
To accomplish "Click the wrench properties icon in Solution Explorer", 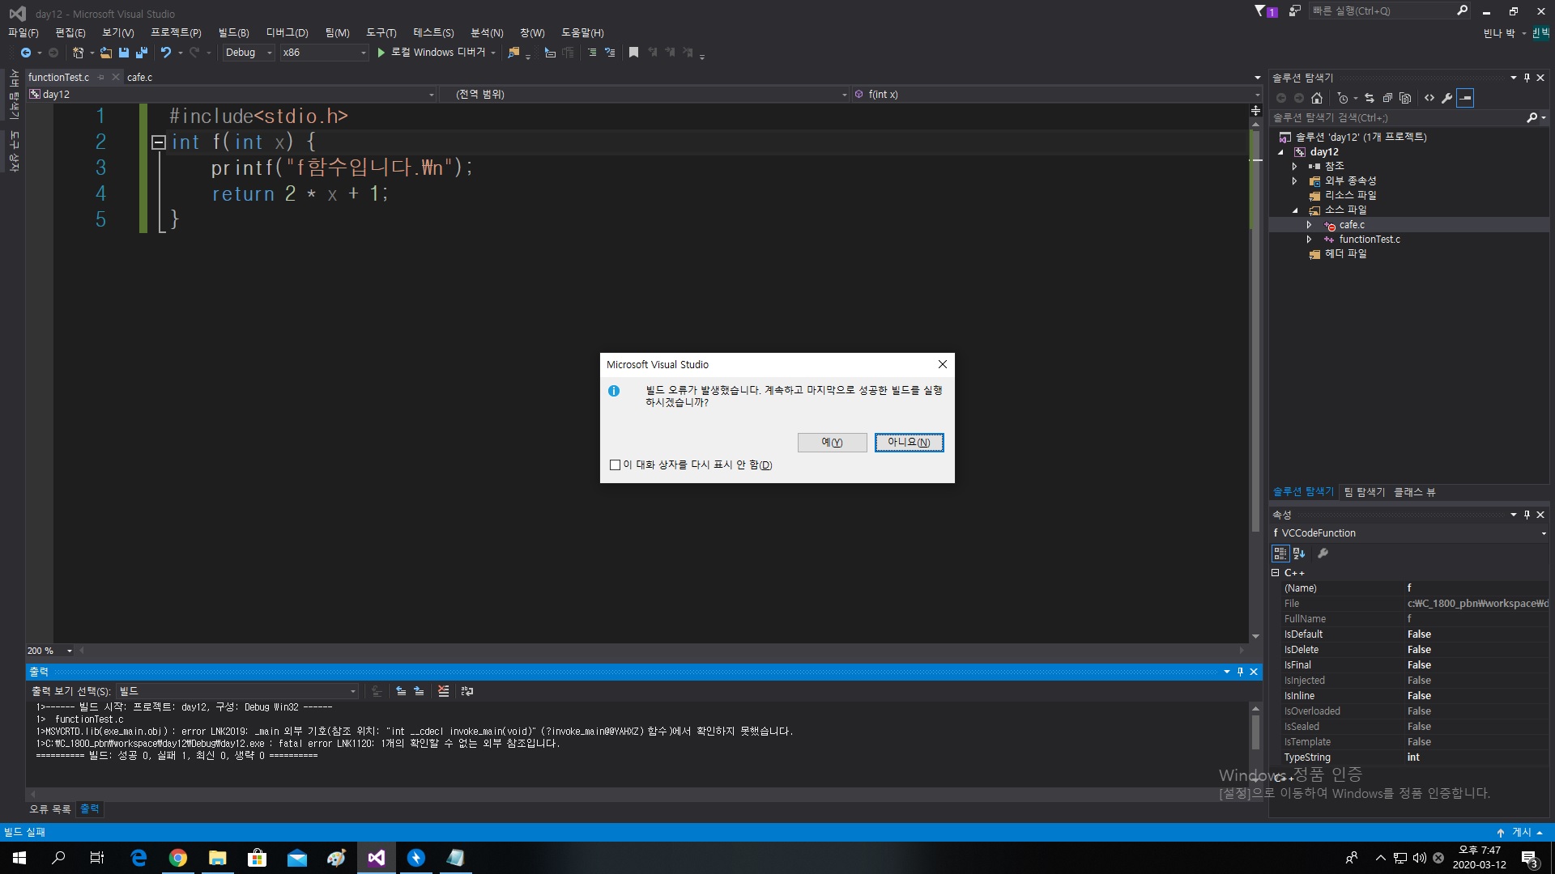I will coord(1447,98).
